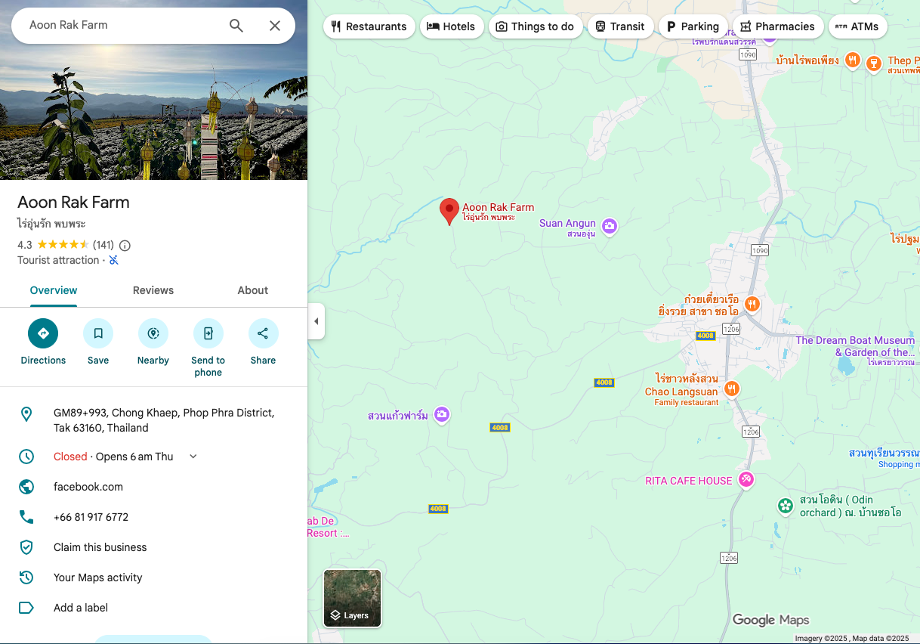Click the phone number +66 81 917 6772
The height and width of the screenshot is (644, 920).
91,517
